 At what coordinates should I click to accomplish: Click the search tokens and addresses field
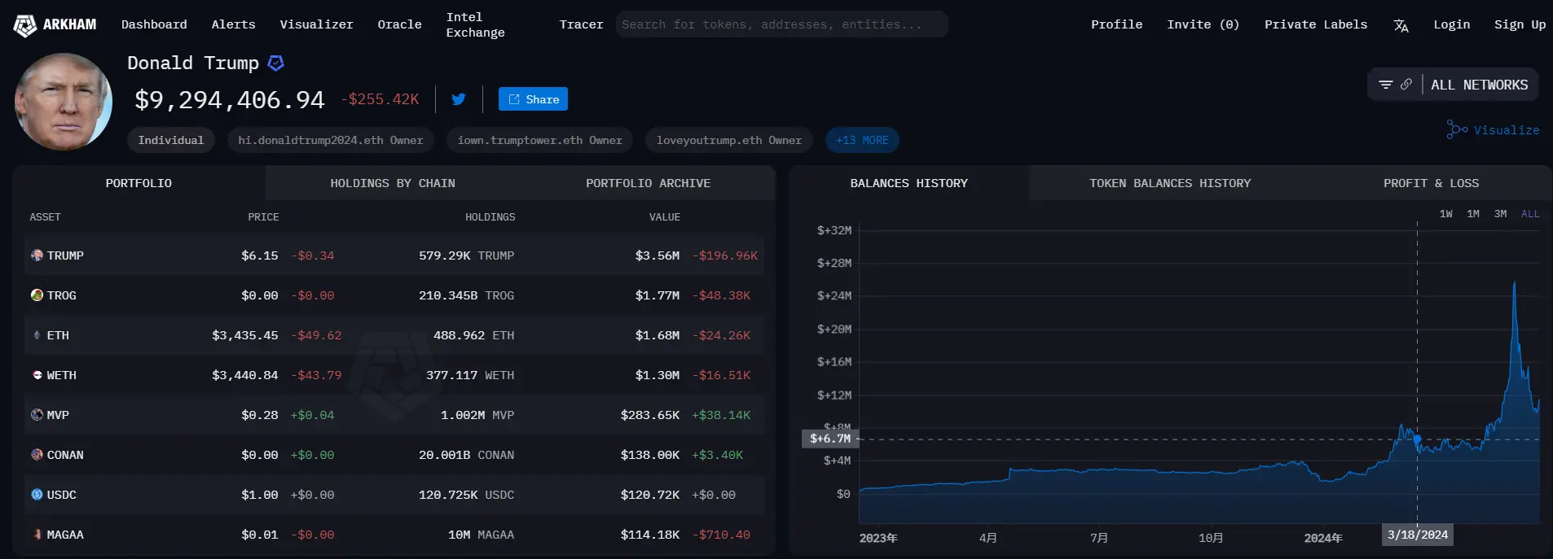[781, 24]
